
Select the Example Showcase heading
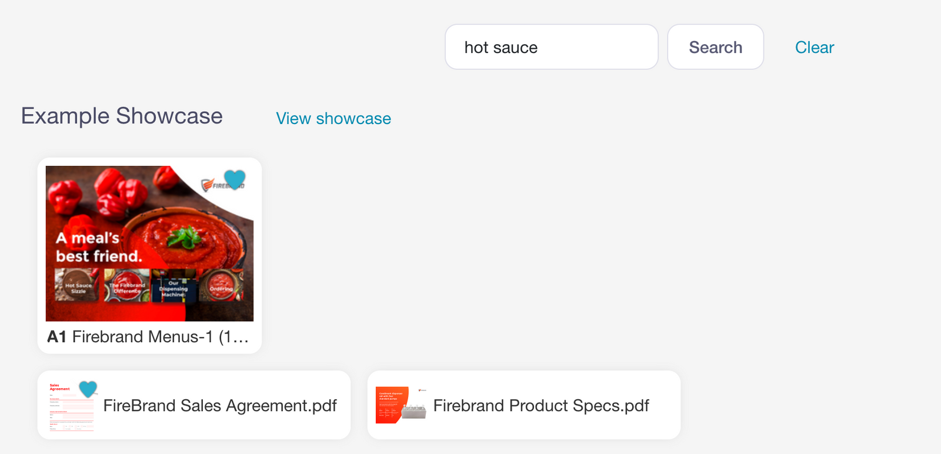121,116
